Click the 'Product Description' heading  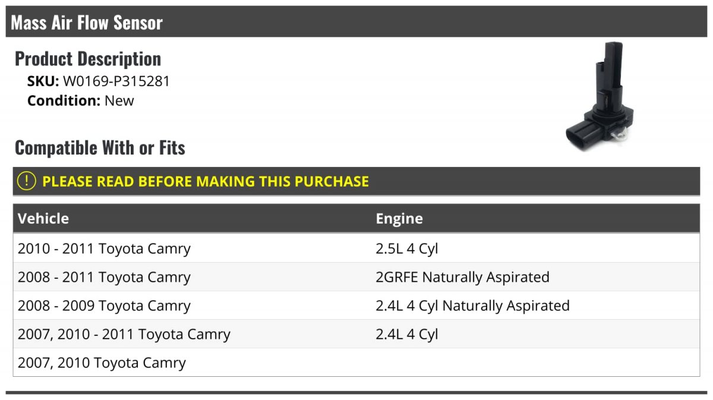click(88, 59)
